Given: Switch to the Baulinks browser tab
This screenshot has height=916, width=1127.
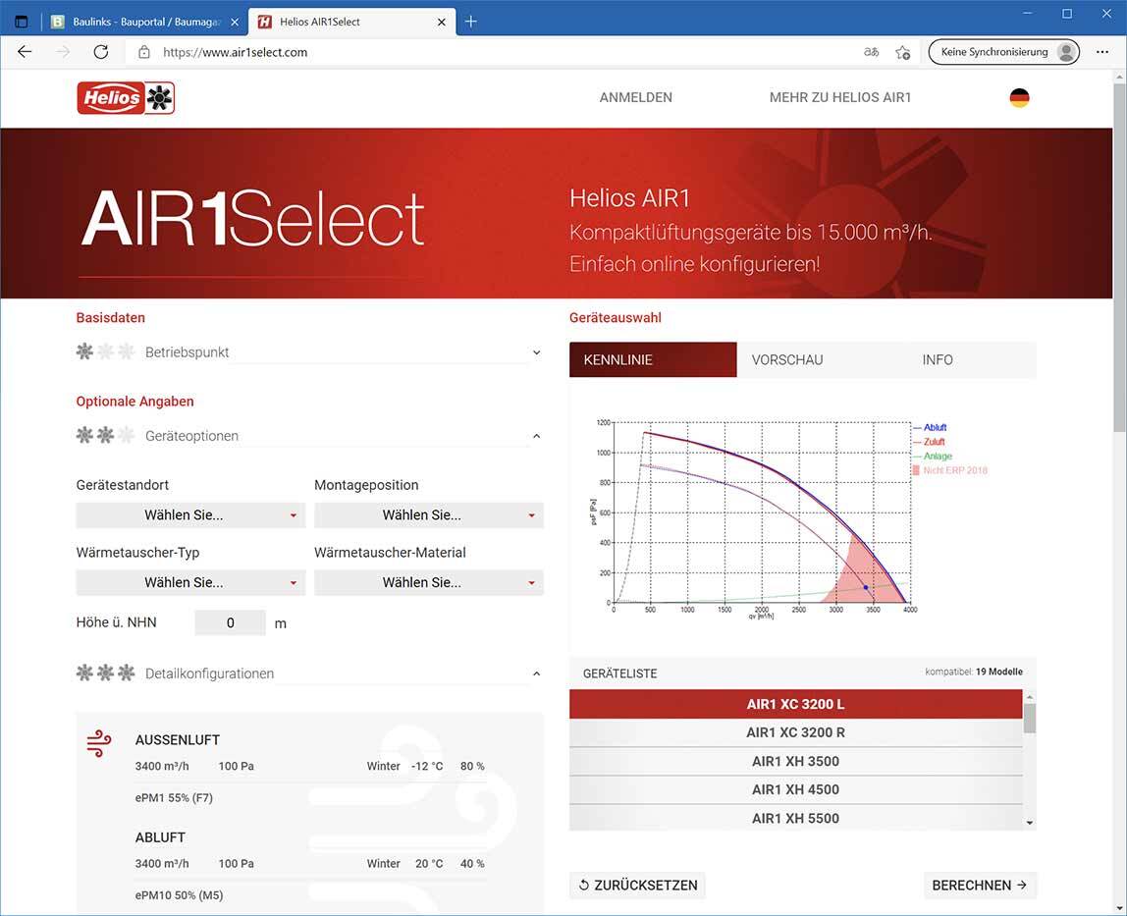Looking at the screenshot, I should (145, 23).
